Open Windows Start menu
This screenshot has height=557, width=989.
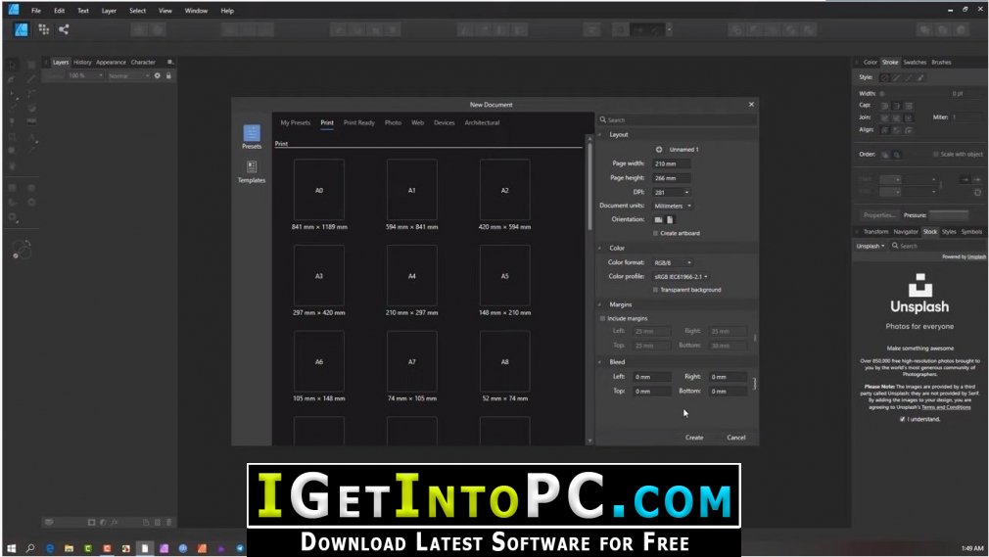tap(11, 548)
